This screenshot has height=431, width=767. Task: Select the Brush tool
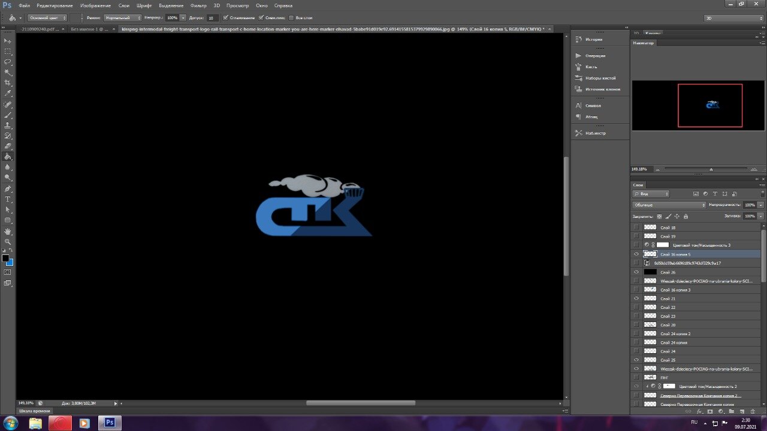[x=8, y=115]
